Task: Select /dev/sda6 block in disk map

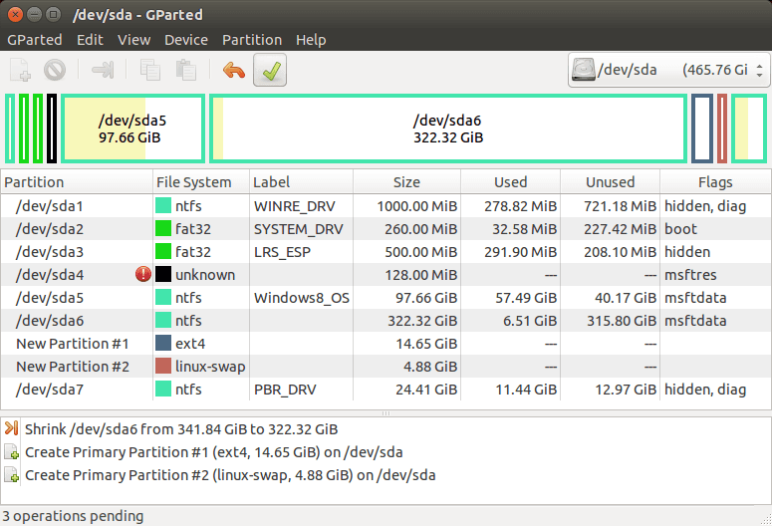Action: click(x=448, y=129)
